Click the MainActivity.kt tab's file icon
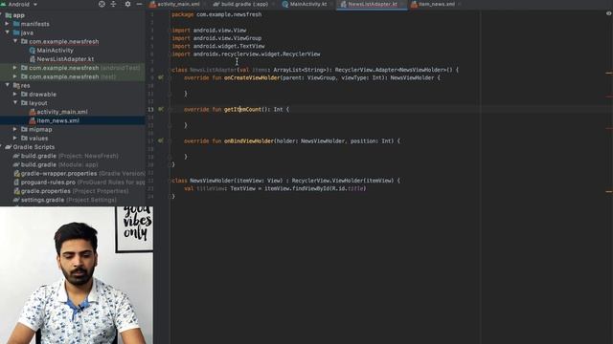Image resolution: width=613 pixels, height=344 pixels. coord(285,4)
